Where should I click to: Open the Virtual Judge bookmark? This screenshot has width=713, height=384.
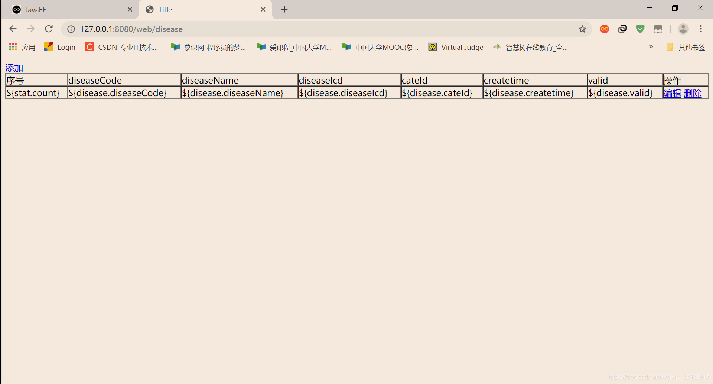[456, 47]
